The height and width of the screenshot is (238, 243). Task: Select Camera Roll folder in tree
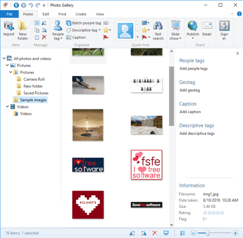pos(30,79)
